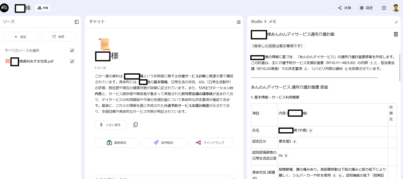Image resolution: width=403 pixels, height=179 pixels.
Task: Open the 設定 menu in header
Action: pos(366,8)
